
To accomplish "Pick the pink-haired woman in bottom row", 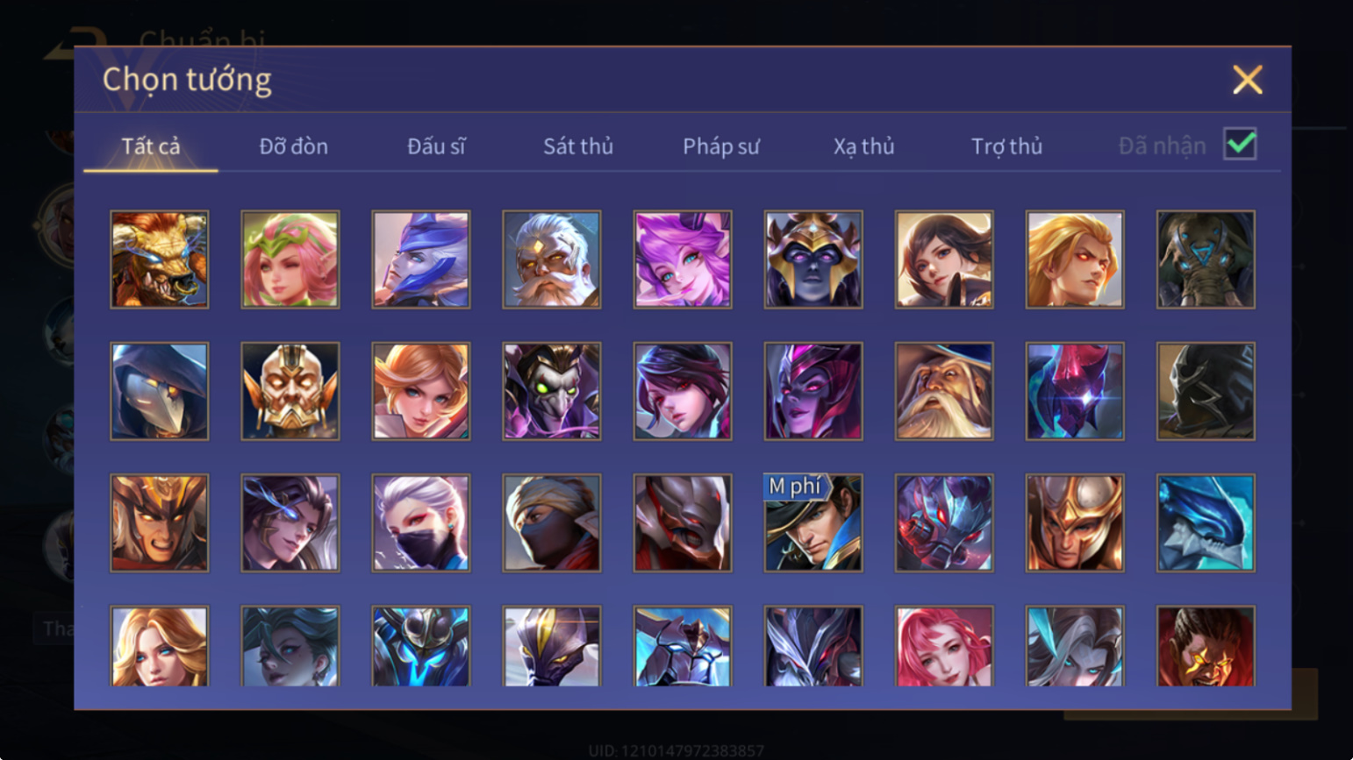I will pos(944,646).
